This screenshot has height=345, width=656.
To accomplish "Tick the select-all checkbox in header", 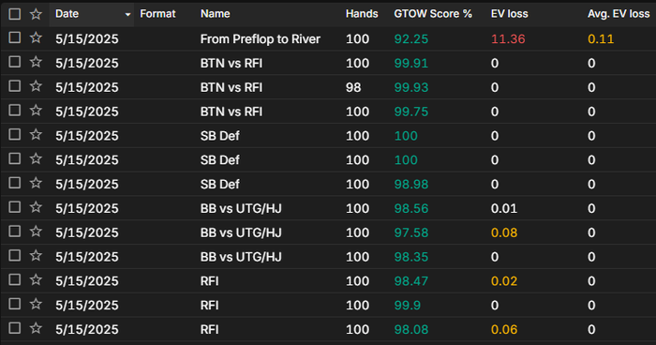I will point(15,14).
